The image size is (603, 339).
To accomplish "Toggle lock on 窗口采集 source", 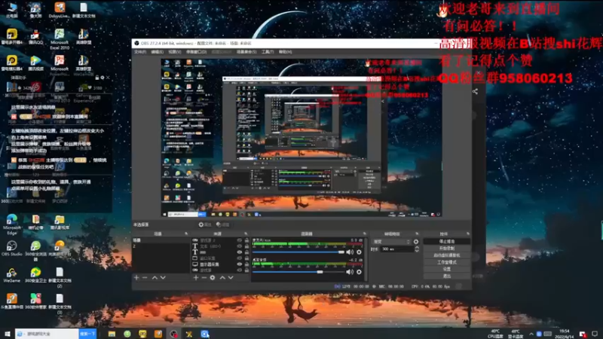I will pos(246,258).
